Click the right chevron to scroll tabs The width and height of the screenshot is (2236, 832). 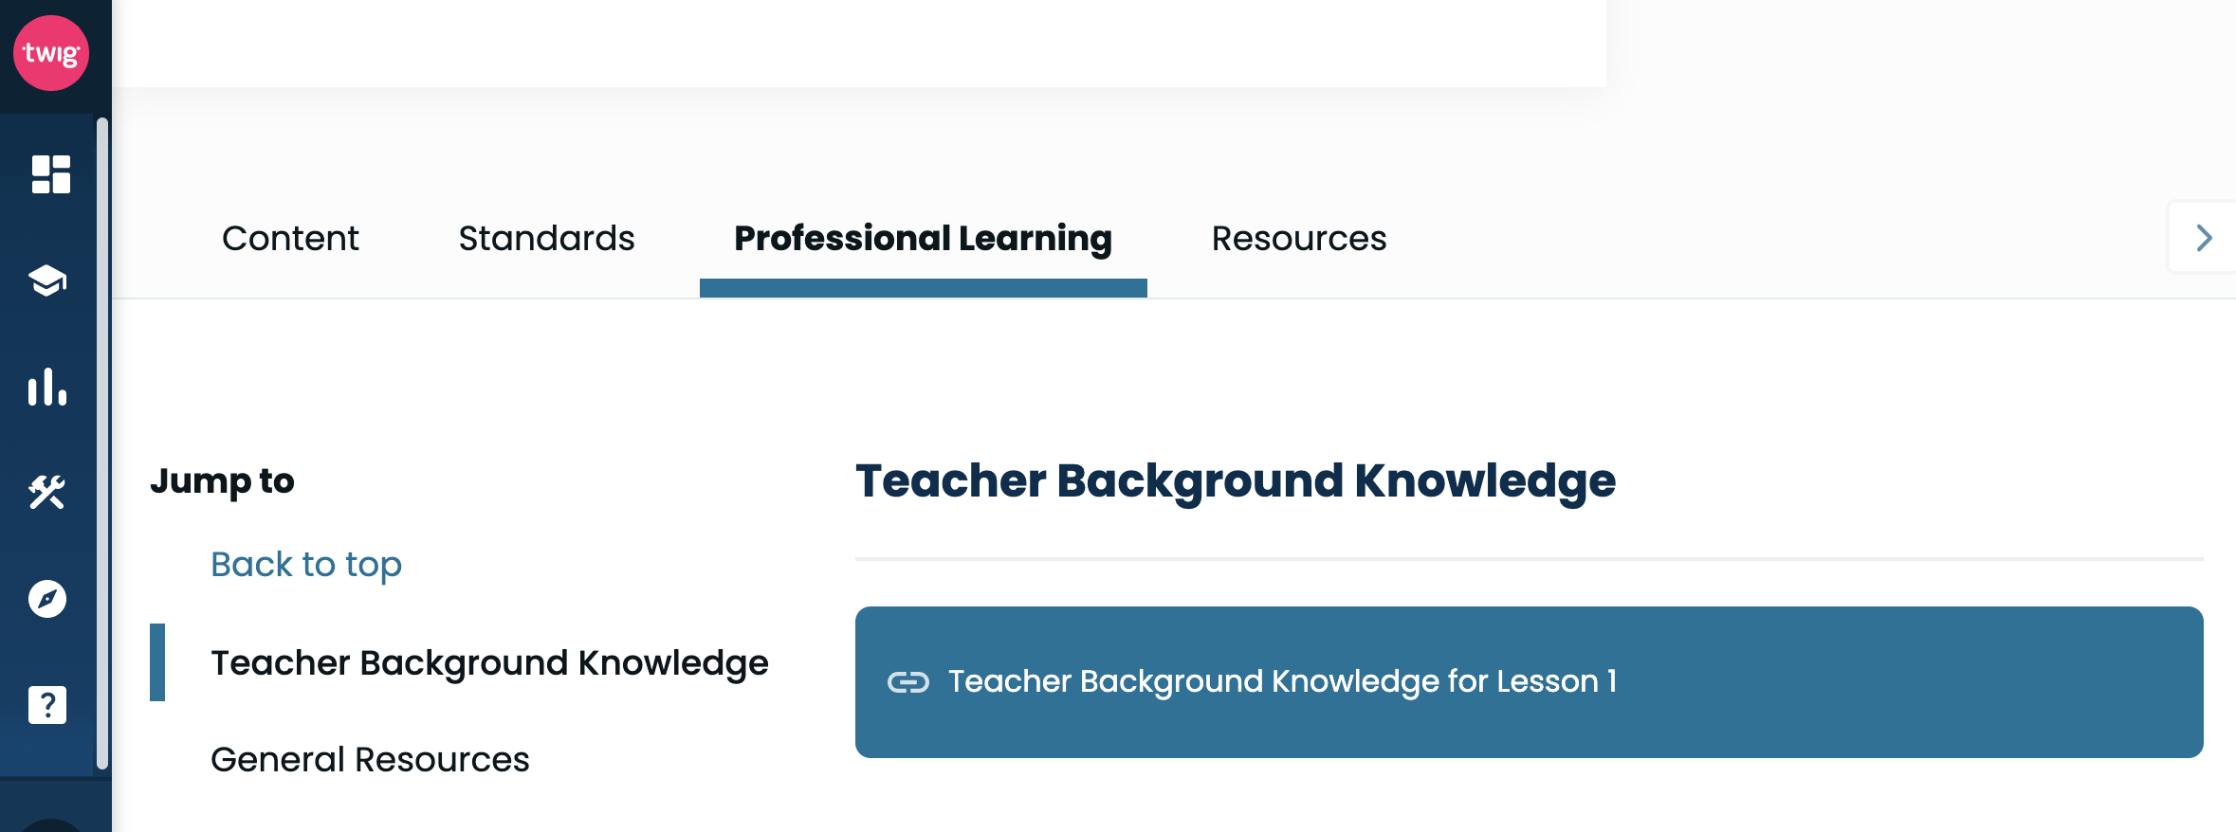point(2204,238)
